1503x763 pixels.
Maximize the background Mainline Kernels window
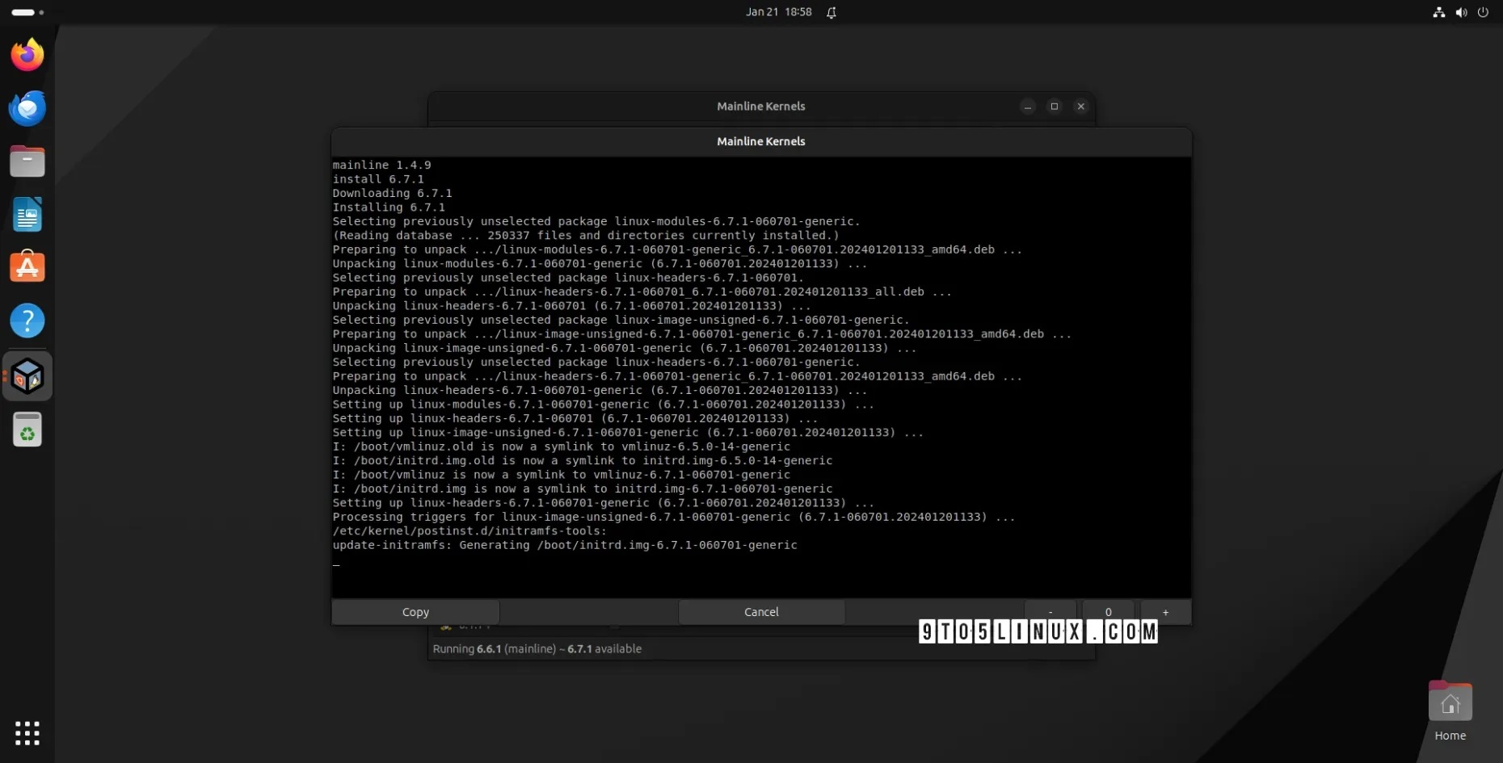click(x=1055, y=107)
